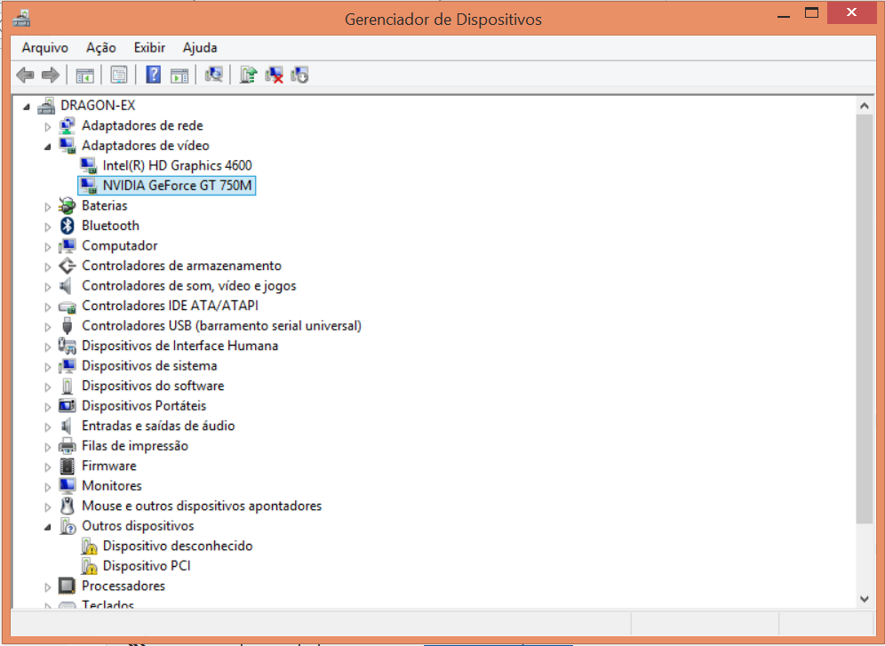Close the Gerenciador de Dispositivos window
885x646 pixels.
click(851, 13)
